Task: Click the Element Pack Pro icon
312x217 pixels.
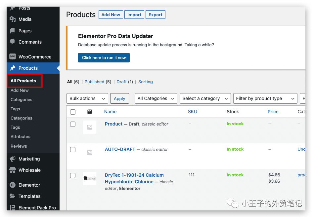Action: tap(13, 207)
